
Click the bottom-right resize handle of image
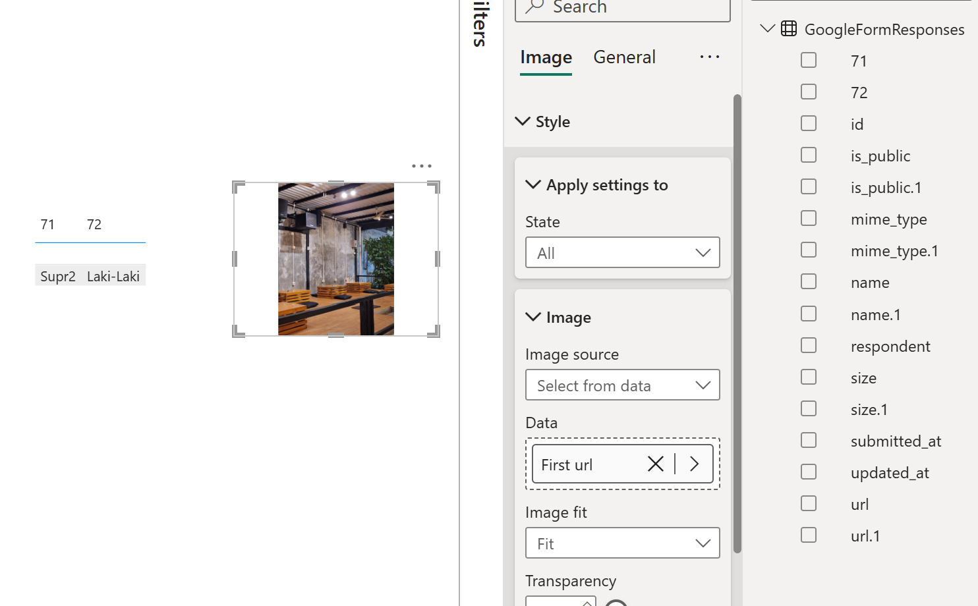pos(434,332)
